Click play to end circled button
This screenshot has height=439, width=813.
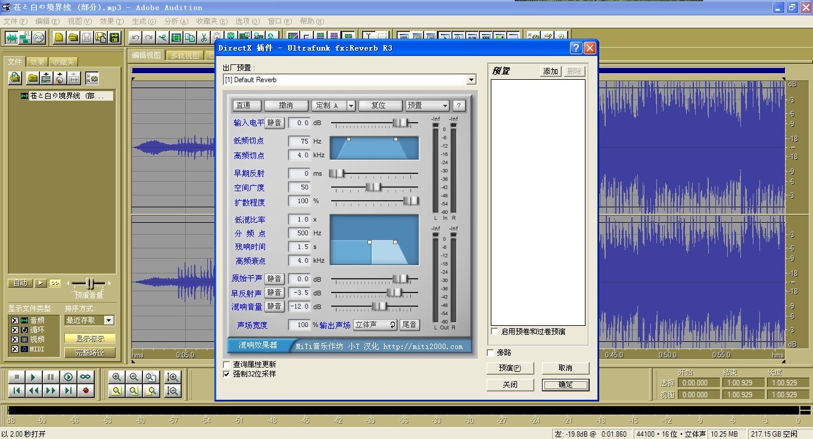pos(68,377)
